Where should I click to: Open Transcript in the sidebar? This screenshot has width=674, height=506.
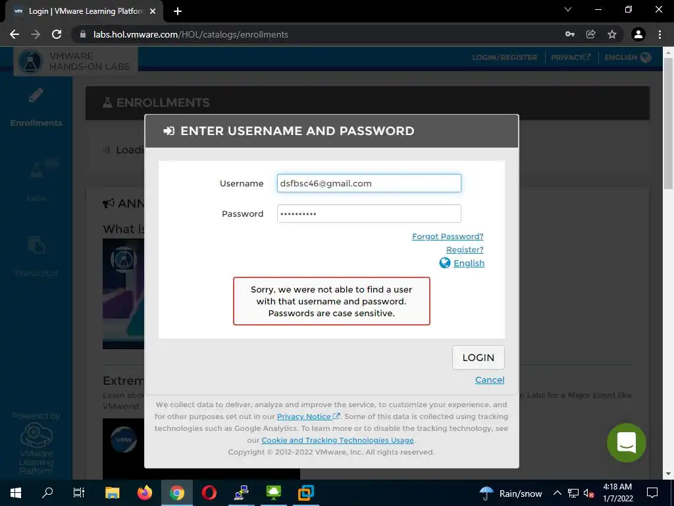[x=36, y=256]
